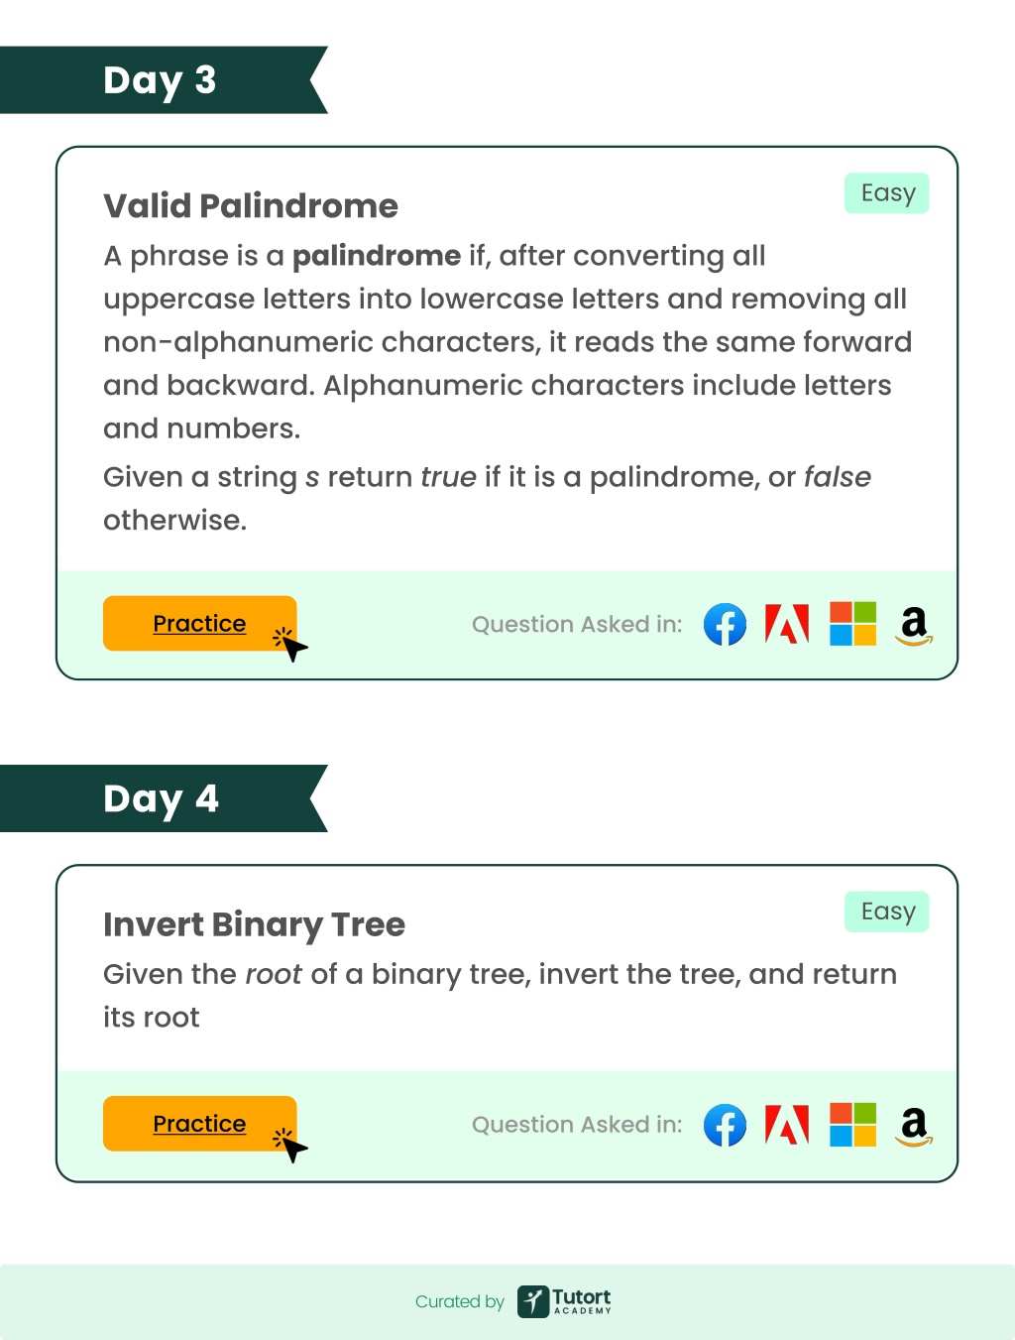
Task: Click the Microsoft logo in Invert Binary Tree card
Action: (x=852, y=1125)
